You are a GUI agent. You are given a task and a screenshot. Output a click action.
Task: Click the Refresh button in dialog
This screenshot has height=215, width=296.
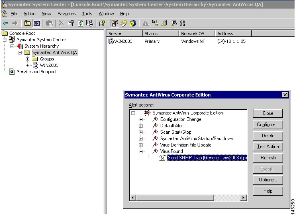(x=268, y=158)
